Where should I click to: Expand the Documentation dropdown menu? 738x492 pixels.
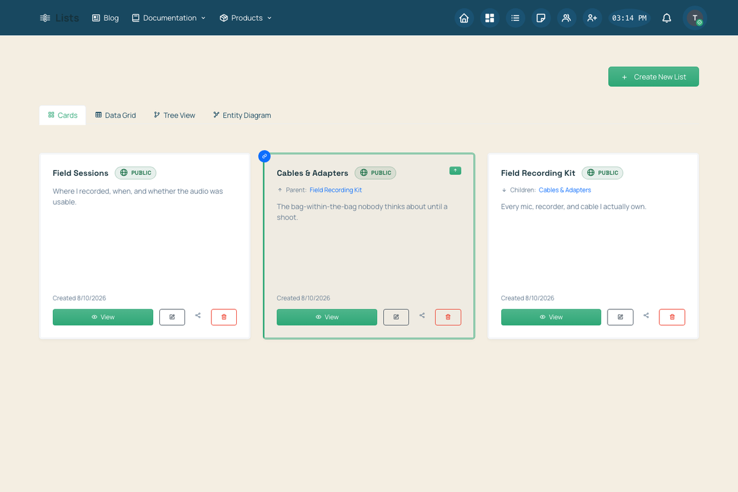click(169, 18)
